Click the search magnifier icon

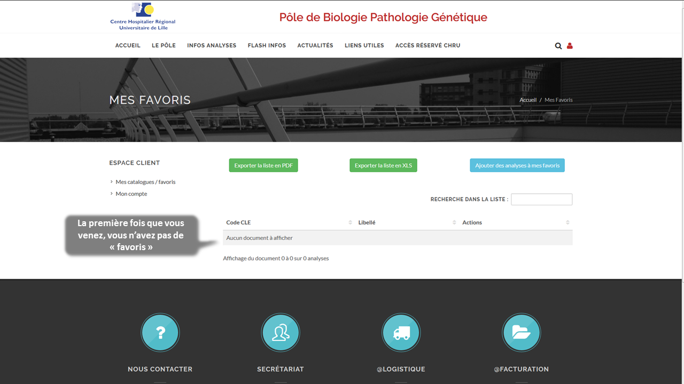(x=558, y=46)
